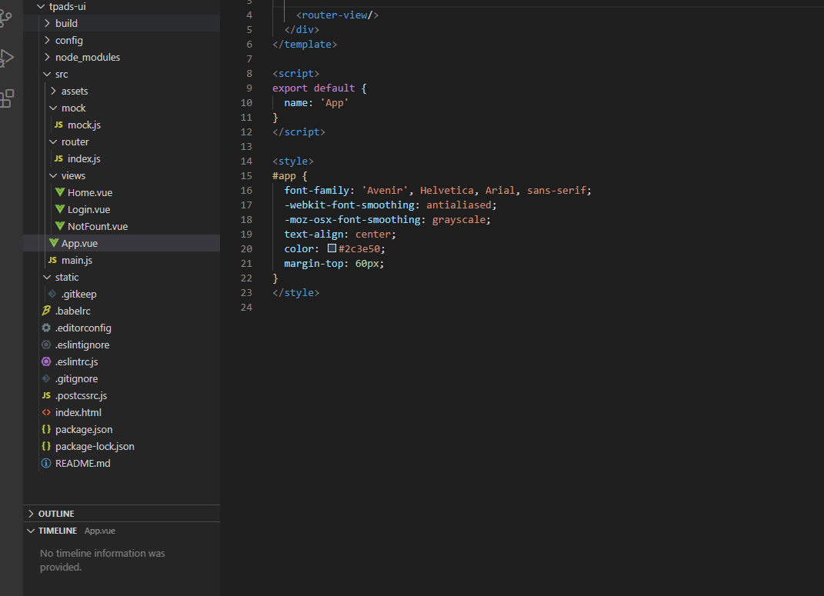Expand the OUTLINE section
Image resolution: width=824 pixels, height=596 pixels.
(x=122, y=514)
